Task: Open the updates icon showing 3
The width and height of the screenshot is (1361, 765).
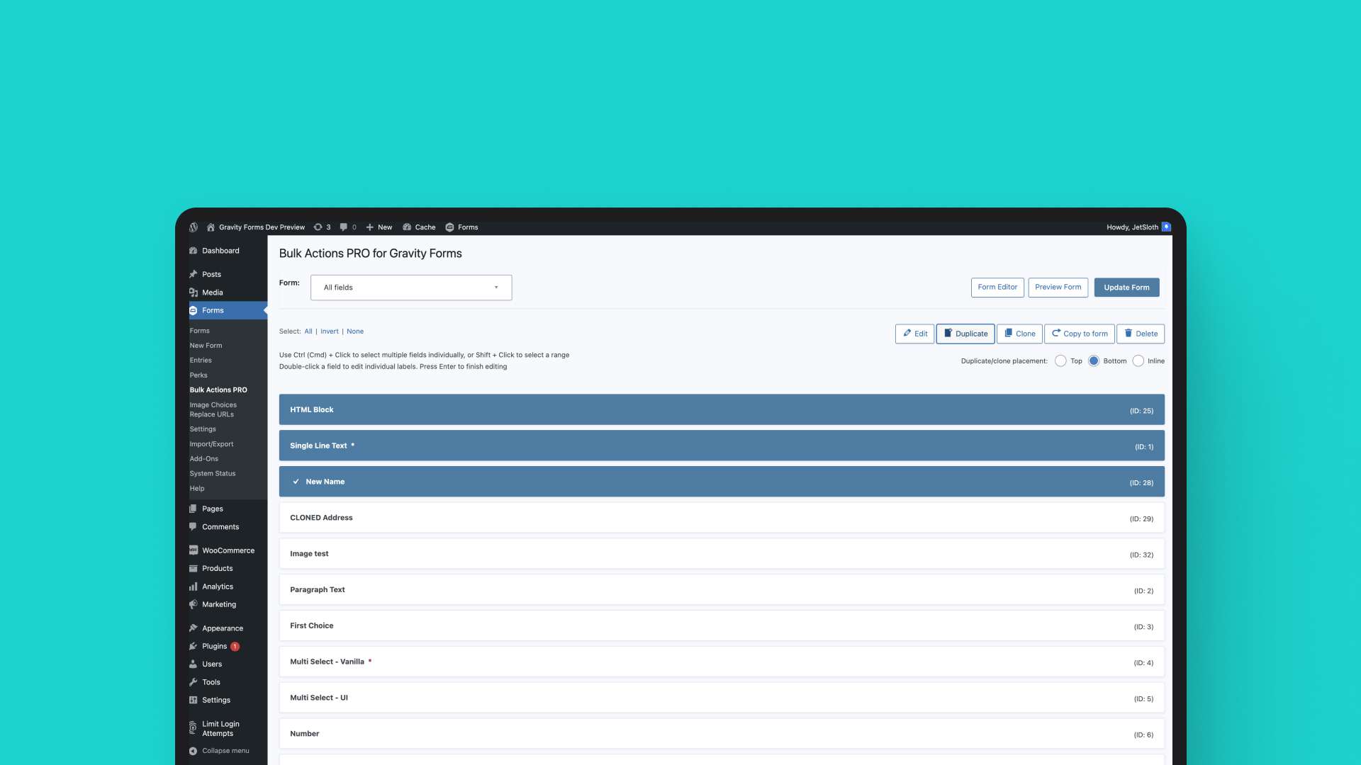Action: click(x=318, y=227)
